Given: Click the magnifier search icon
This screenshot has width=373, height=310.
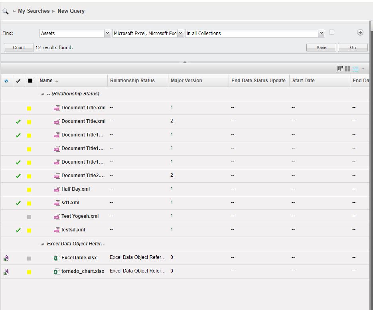Looking at the screenshot, I should click(6, 11).
